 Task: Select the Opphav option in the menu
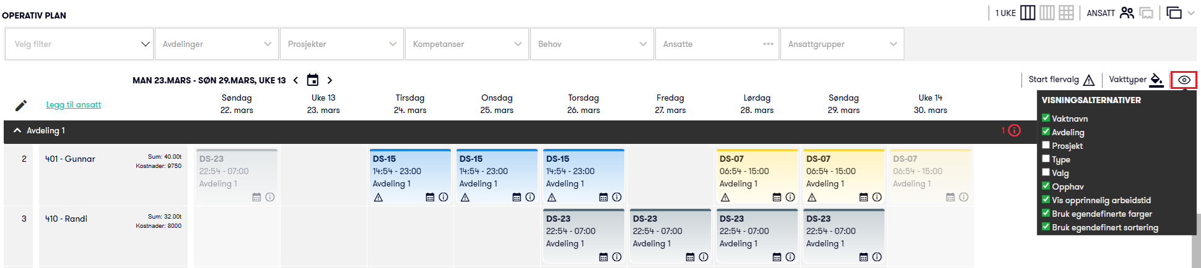1067,186
